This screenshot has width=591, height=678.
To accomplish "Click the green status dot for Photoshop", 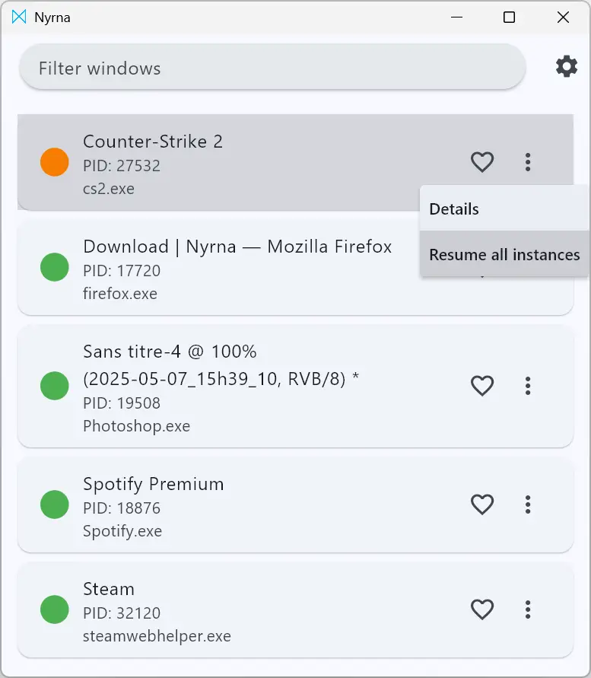I will pos(55,386).
